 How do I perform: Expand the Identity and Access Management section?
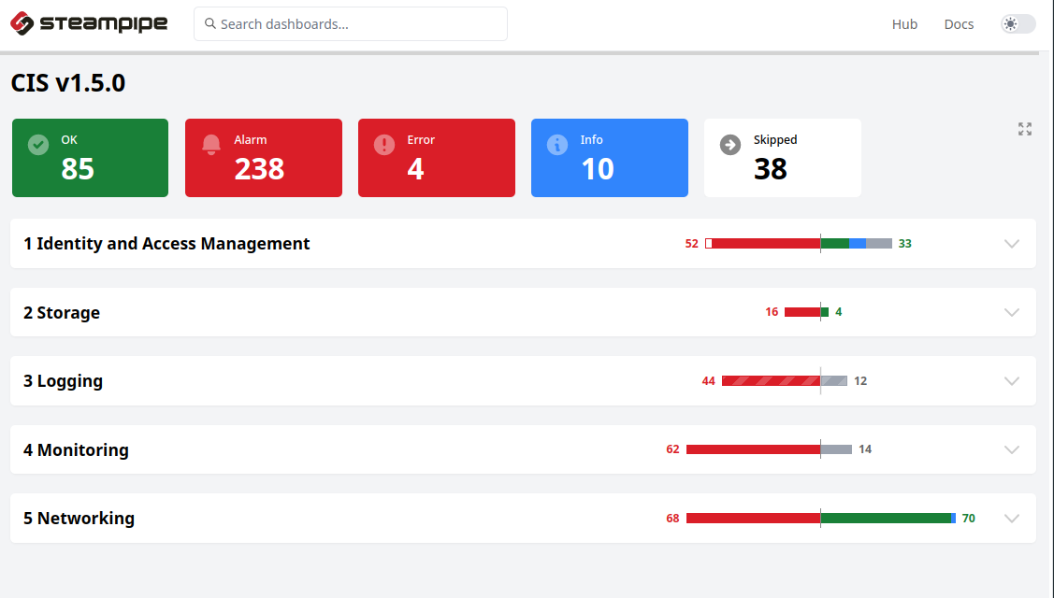tap(1011, 243)
